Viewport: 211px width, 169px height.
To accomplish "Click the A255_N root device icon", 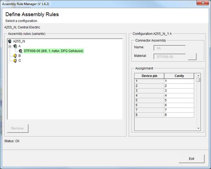I will [x=10, y=41].
